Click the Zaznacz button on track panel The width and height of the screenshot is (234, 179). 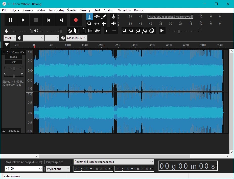click(x=14, y=131)
